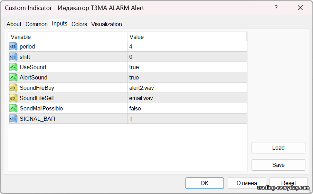Viewport: 313px width, 194px height.
Task: Click the integer icon beside shift
Action: (x=13, y=57)
